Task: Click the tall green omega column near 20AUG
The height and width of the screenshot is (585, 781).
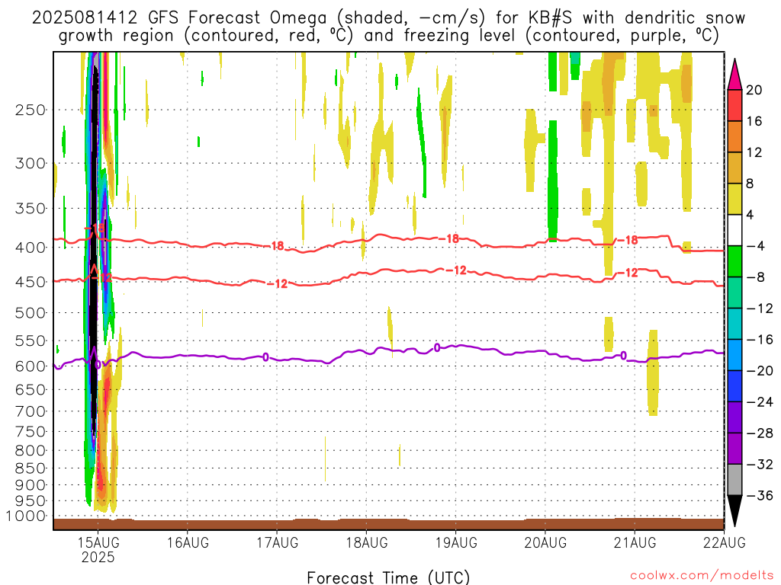Action: (552, 181)
